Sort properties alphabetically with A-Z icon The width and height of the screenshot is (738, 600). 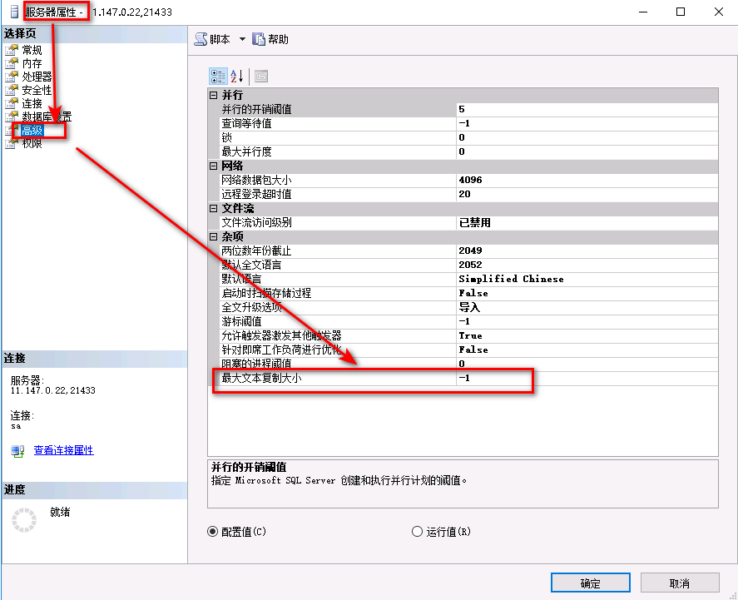click(x=237, y=76)
